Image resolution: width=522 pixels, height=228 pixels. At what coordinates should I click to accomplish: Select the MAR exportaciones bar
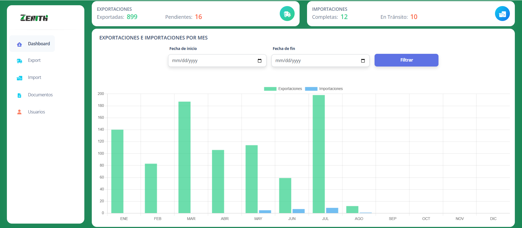184,157
